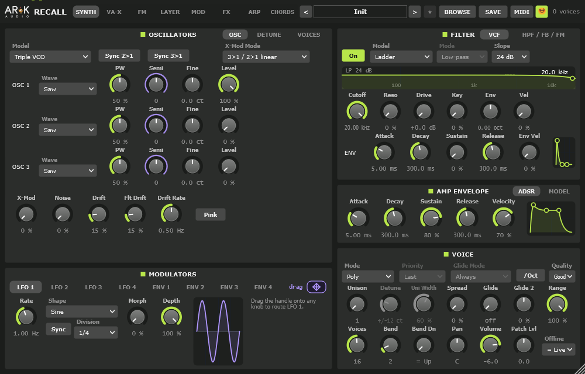Open the VOICES oscillator sub-tab
585x374 pixels.
pos(308,34)
